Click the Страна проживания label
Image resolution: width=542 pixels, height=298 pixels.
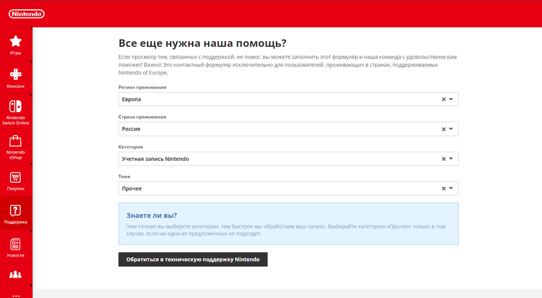point(142,117)
